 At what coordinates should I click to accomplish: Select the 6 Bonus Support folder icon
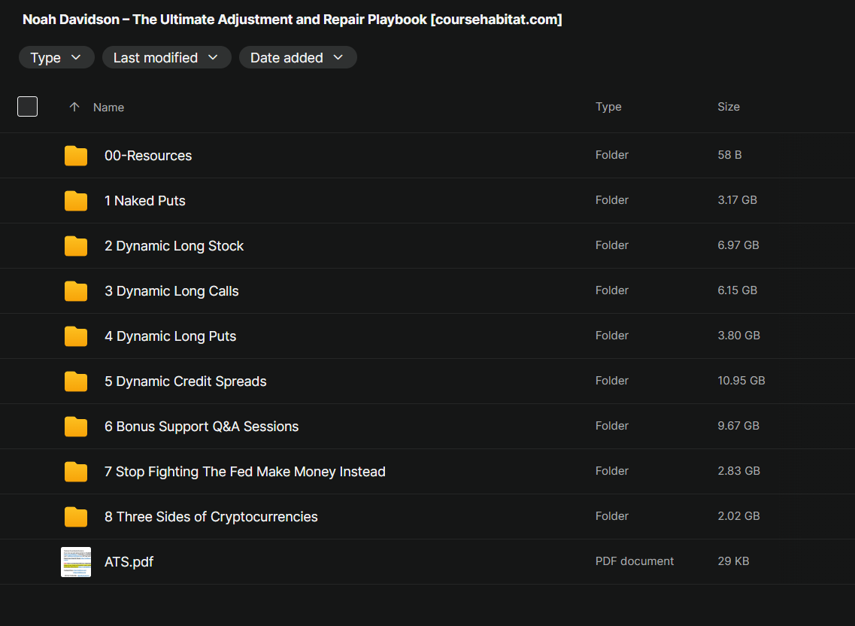(x=75, y=427)
